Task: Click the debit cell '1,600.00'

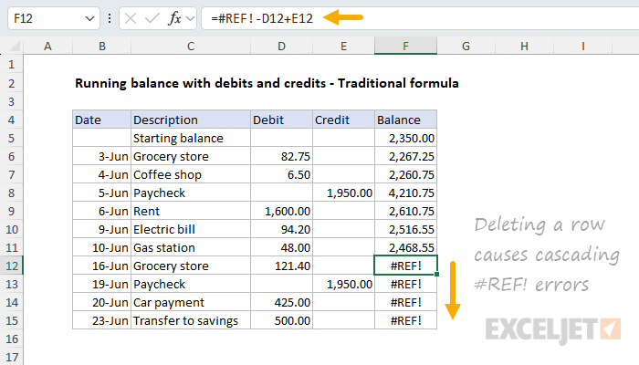Action: coord(281,211)
